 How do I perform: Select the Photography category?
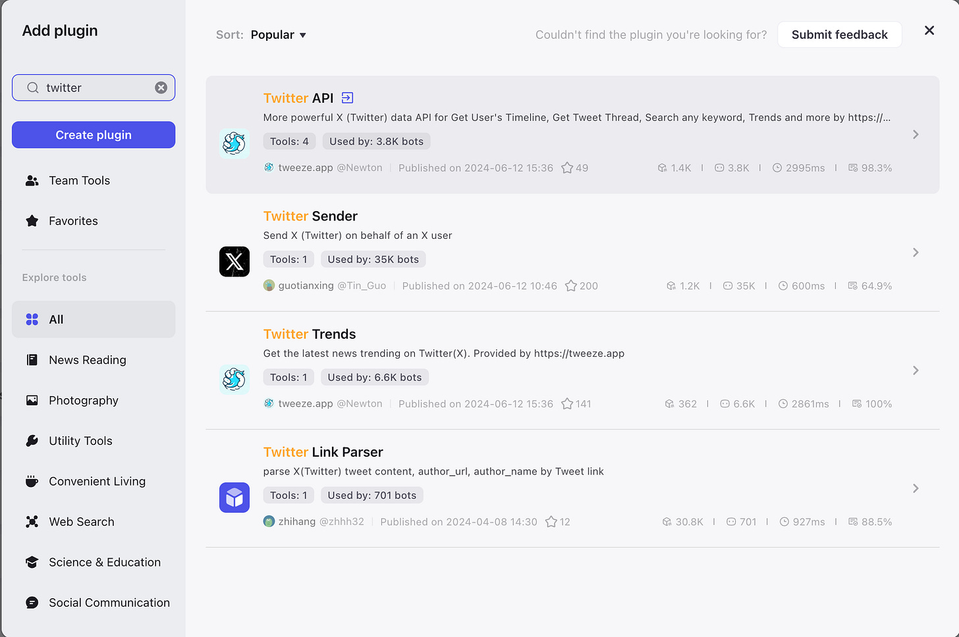(x=94, y=400)
